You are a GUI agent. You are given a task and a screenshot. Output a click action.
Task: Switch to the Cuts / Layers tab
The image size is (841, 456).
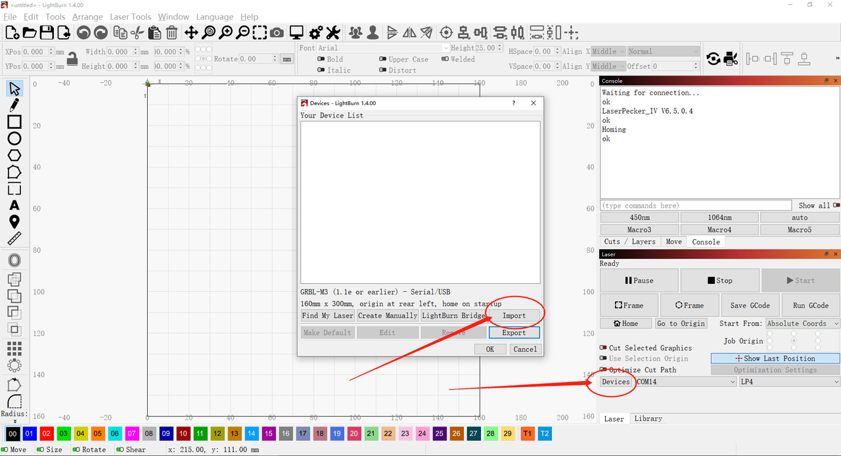coord(629,242)
